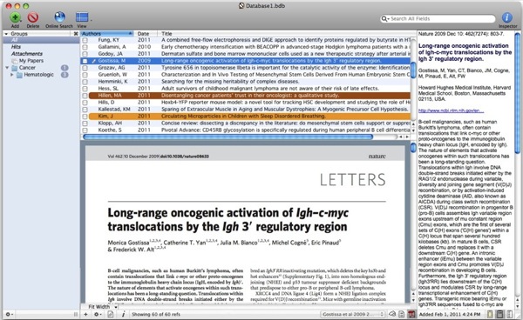
Task: Expand the Hematologic group triangle
Action: [x=12, y=75]
